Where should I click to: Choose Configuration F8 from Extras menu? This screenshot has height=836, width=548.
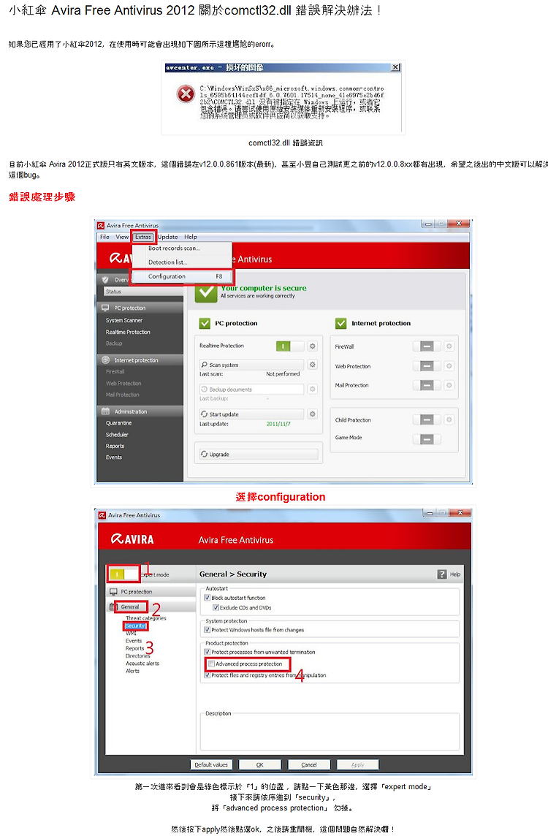[183, 276]
